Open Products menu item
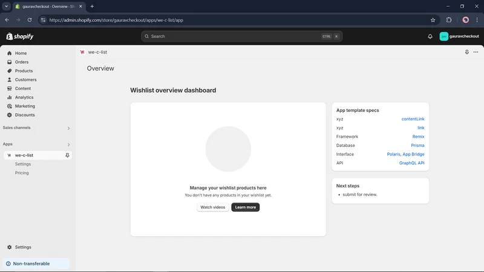 pyautogui.click(x=24, y=71)
